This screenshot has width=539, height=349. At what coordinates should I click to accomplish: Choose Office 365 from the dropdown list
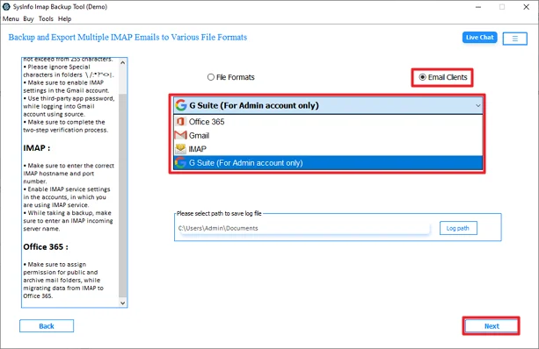[328, 121]
